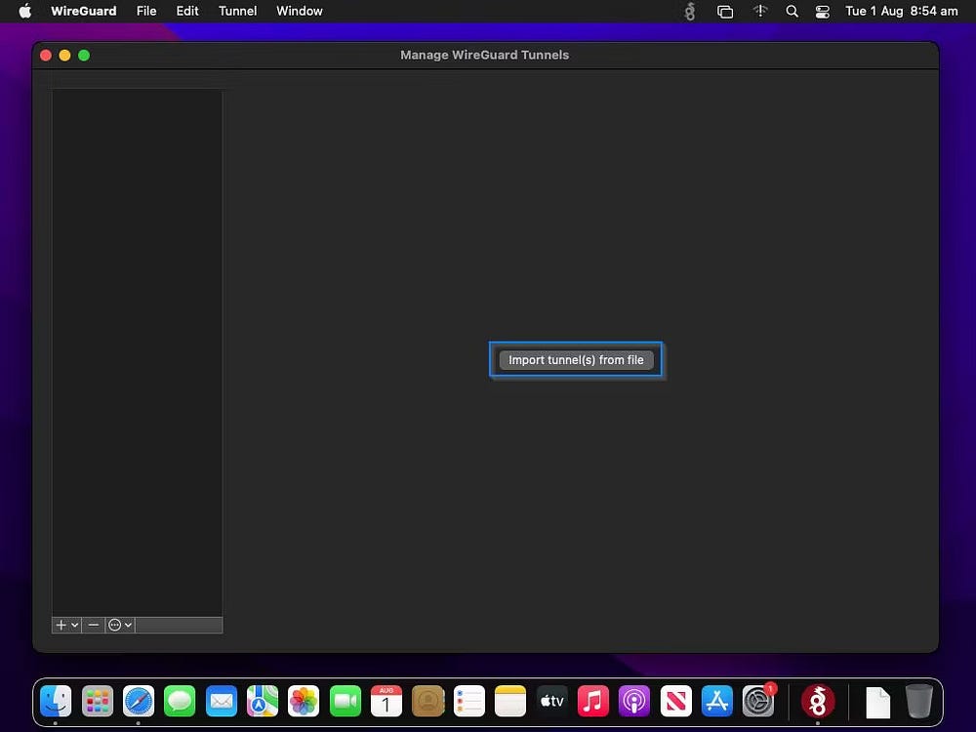
Task: Click the date and time in the menu bar
Action: coord(903,11)
